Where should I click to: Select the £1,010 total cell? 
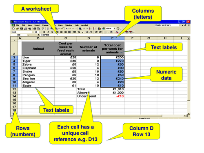[112, 89]
